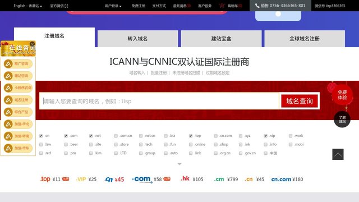Click the 域名注册 consultation button
The image size is (359, 202).
coord(19,100)
